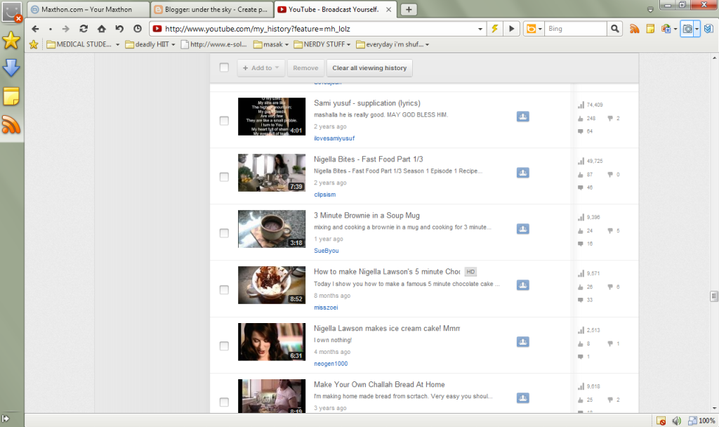The height and width of the screenshot is (427, 719).
Task: Click upload icon for ice cream cake video
Action: coord(522,342)
